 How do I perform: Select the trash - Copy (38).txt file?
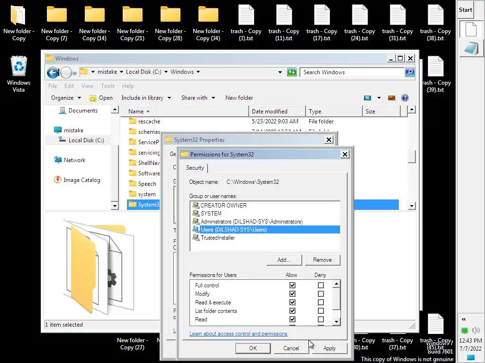[x=435, y=23]
